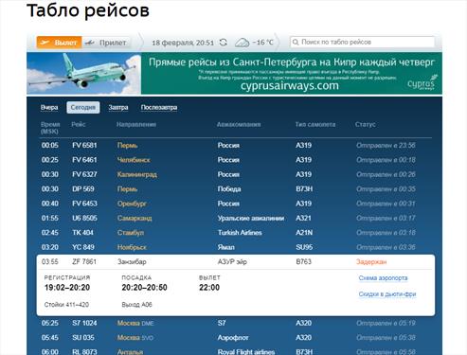Click the Стойки 411–420 text
The image size is (467, 355).
point(66,305)
